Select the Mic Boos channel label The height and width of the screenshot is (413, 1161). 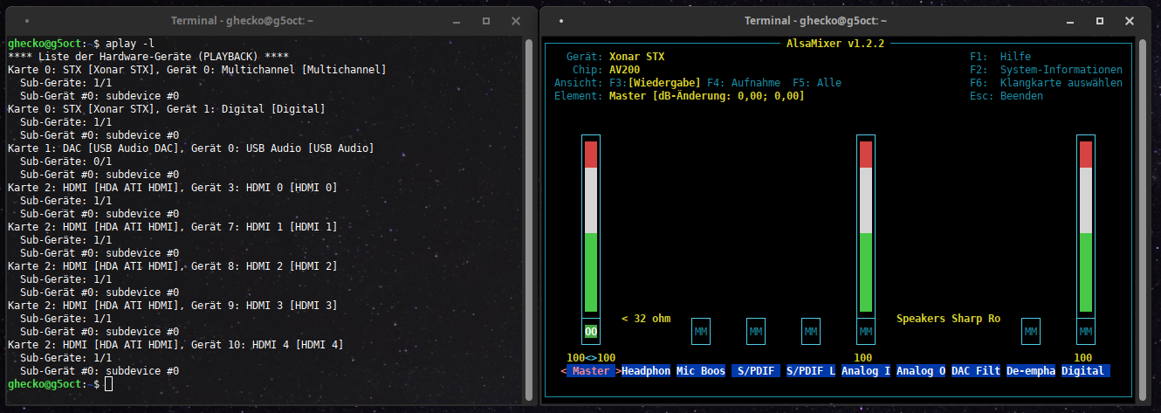[701, 371]
